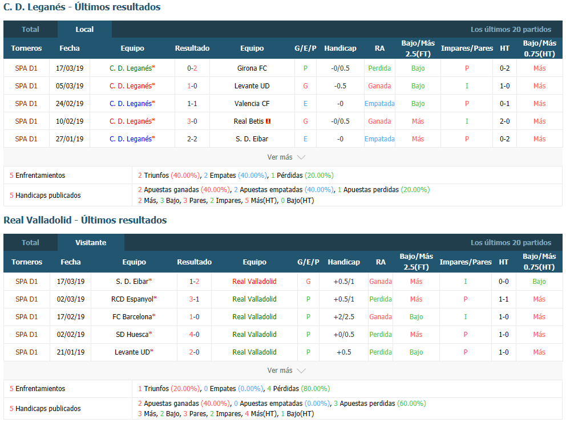This screenshot has width=566, height=423.
Task: Expand Ver más under the Leganés results
Action: point(286,157)
